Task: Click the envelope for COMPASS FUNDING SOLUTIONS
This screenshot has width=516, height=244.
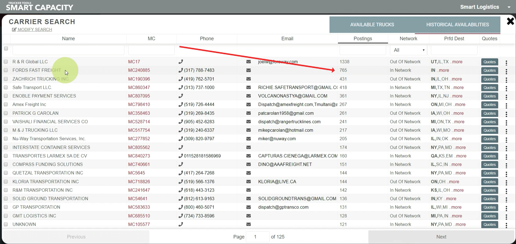Action: click(x=249, y=164)
